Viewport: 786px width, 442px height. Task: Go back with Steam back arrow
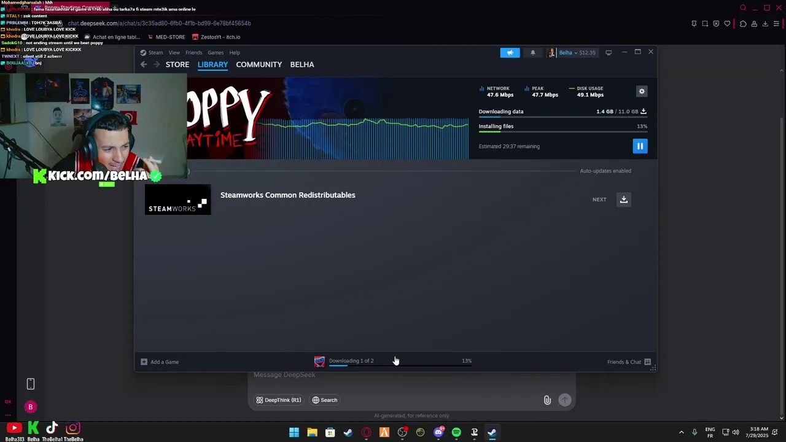144,64
